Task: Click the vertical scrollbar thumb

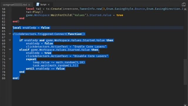Action: click(185, 72)
